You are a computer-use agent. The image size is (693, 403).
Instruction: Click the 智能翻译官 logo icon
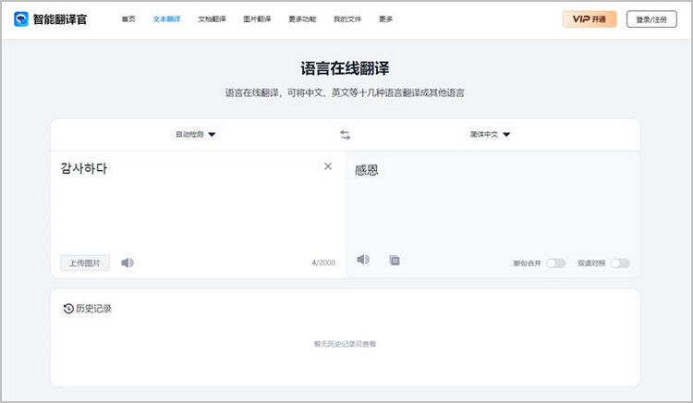tap(20, 19)
